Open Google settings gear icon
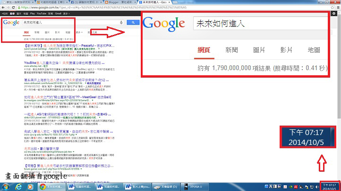Viewport: 341px width, 191px height. coord(334,14)
